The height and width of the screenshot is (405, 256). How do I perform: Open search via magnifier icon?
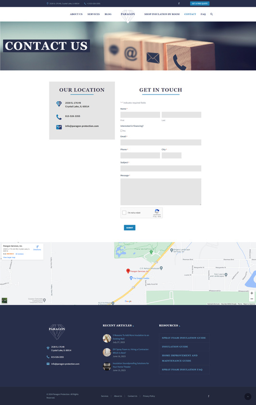click(x=211, y=14)
